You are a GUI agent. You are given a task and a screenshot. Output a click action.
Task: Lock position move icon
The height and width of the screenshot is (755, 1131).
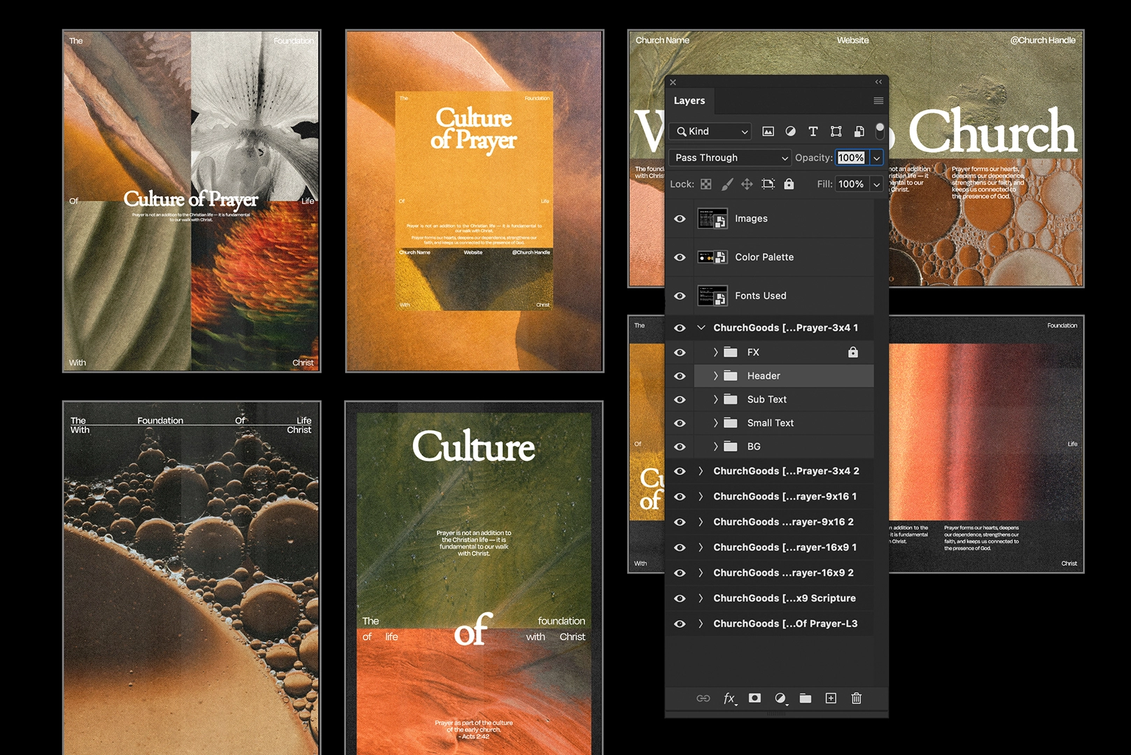(747, 184)
